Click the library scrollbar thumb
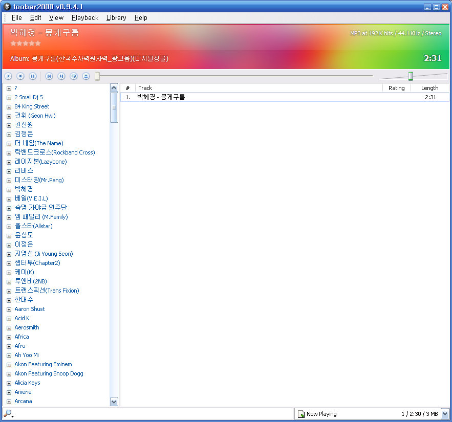 114,107
